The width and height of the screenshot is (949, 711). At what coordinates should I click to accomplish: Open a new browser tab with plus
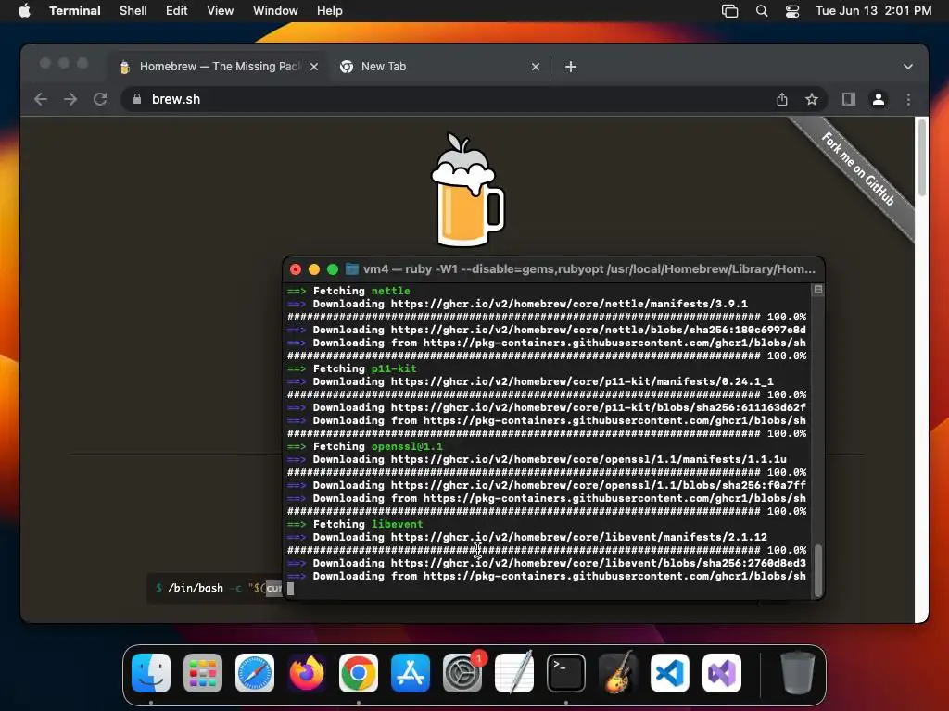pyautogui.click(x=571, y=67)
